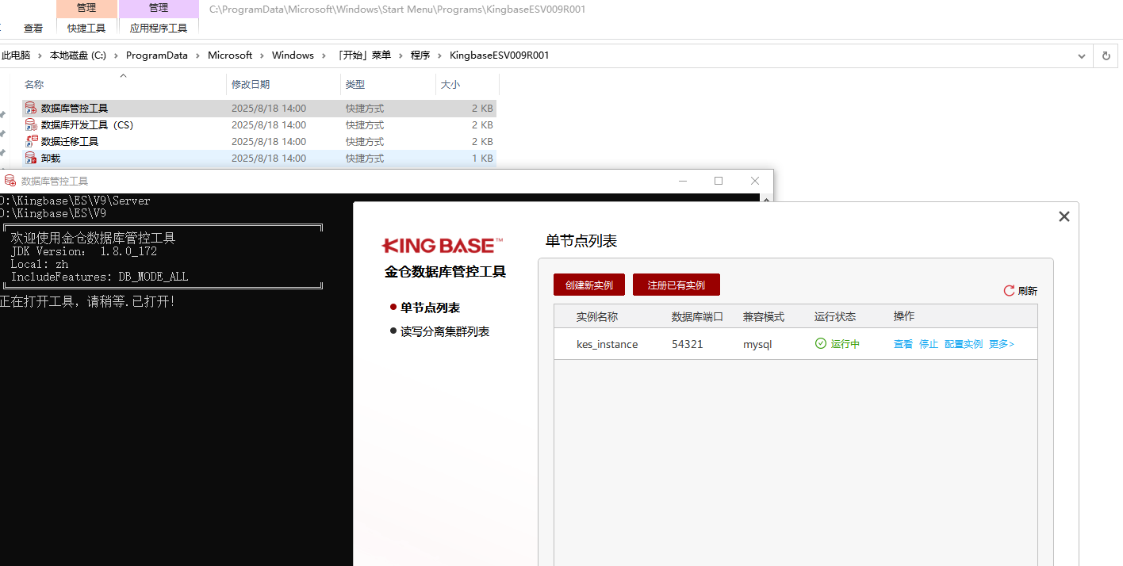Click Explorer address bar refresh button

tap(1106, 55)
